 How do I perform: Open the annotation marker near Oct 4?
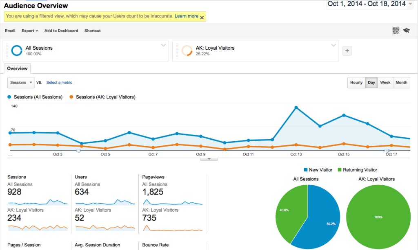(78, 151)
